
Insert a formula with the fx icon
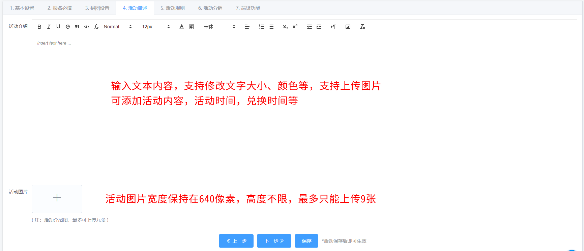tap(96, 27)
